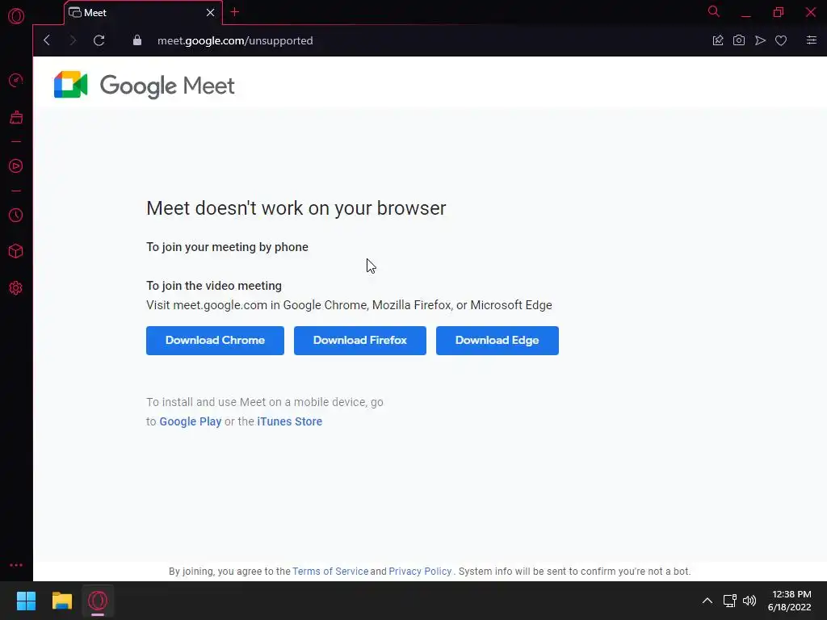
Task: Open File Explorer from the taskbar
Action: 62,601
